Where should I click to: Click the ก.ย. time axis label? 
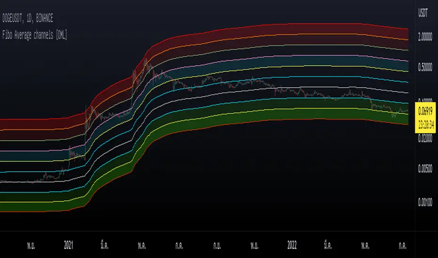[217, 245]
